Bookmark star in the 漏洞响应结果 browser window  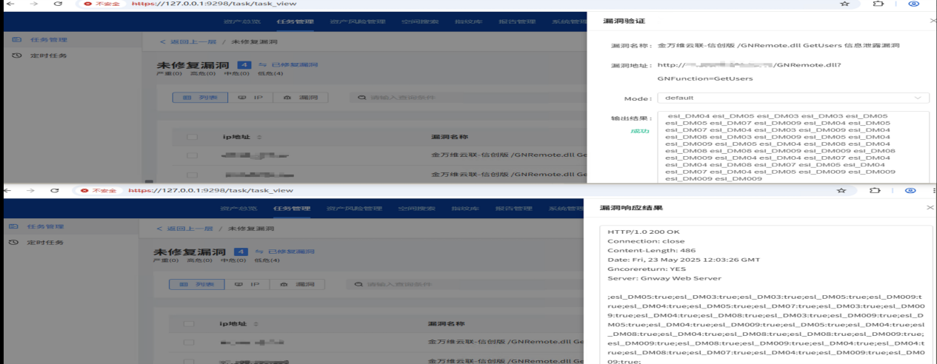click(841, 190)
